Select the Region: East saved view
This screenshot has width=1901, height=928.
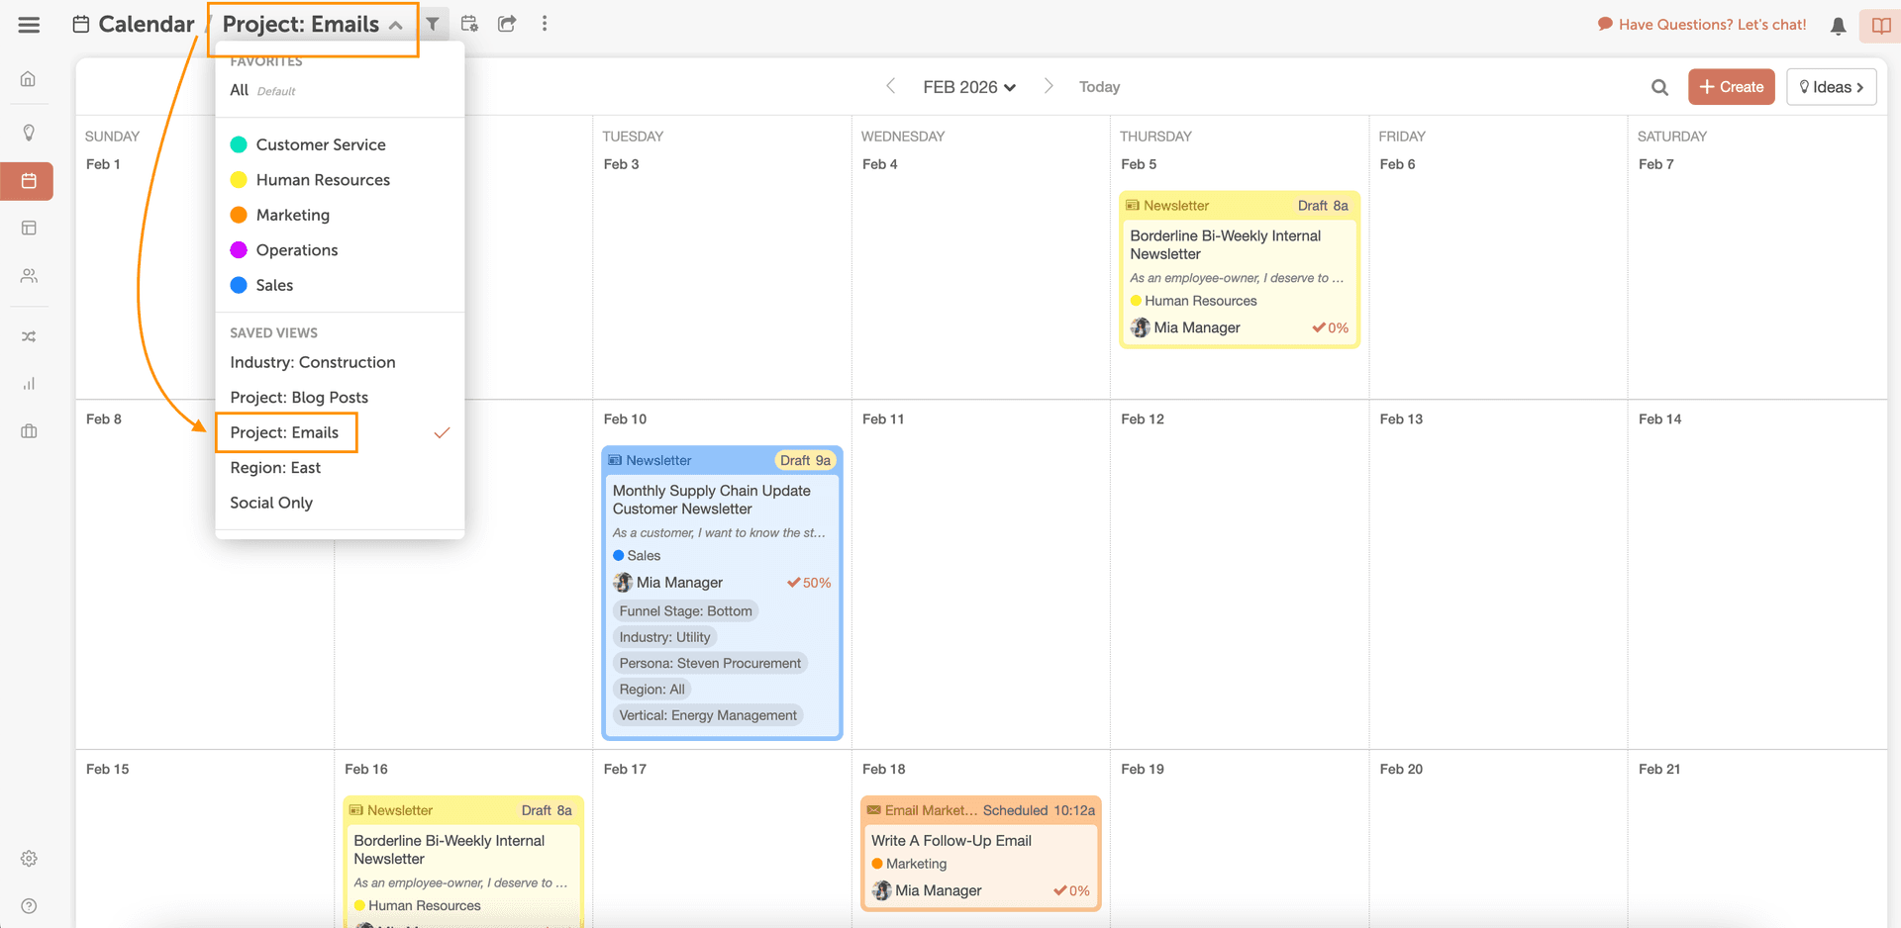click(x=275, y=467)
